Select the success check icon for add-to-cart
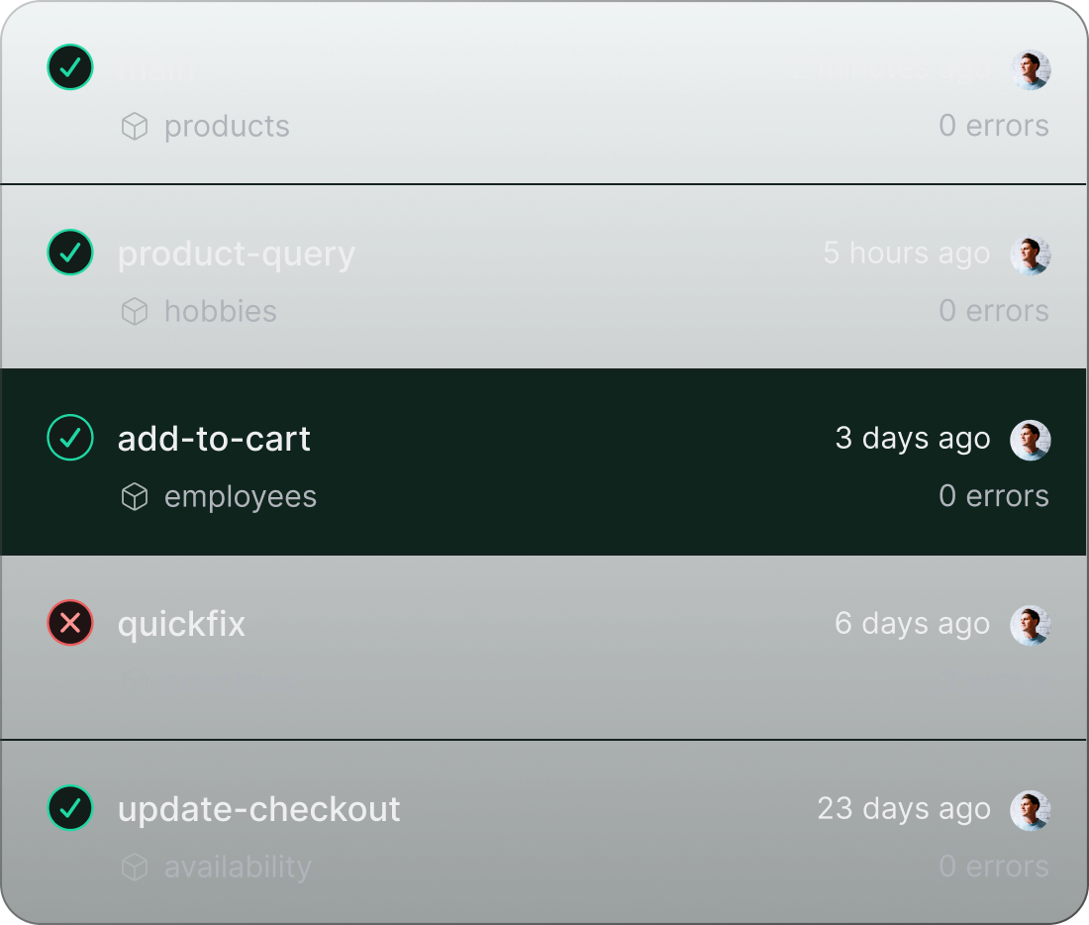This screenshot has height=925, width=1089. point(69,438)
